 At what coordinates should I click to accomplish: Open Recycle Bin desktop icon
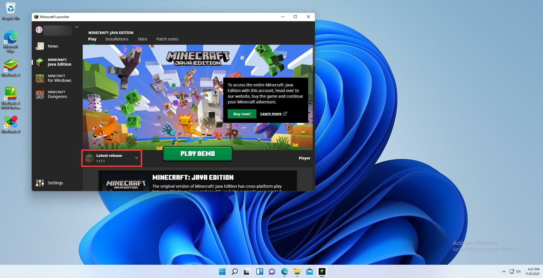pos(11,11)
